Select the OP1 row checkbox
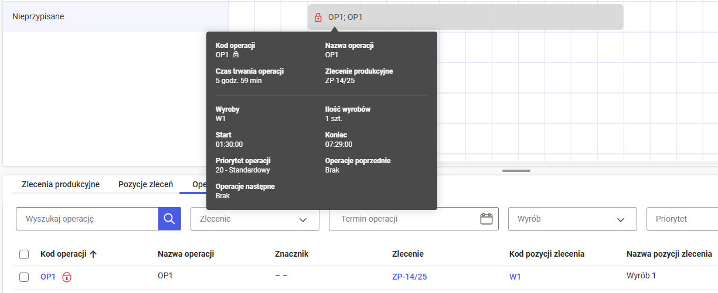Screen dimensions: 718x293 click(x=24, y=277)
